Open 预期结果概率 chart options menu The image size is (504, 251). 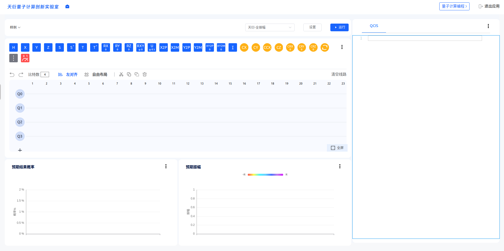tap(166, 166)
